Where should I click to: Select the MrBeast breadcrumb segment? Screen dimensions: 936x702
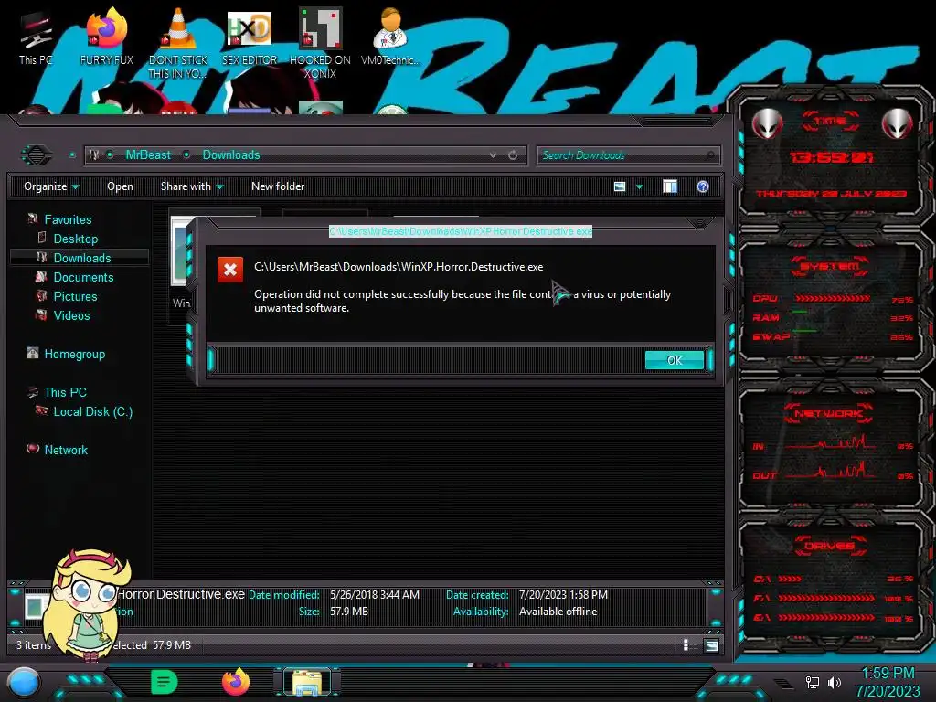click(148, 155)
